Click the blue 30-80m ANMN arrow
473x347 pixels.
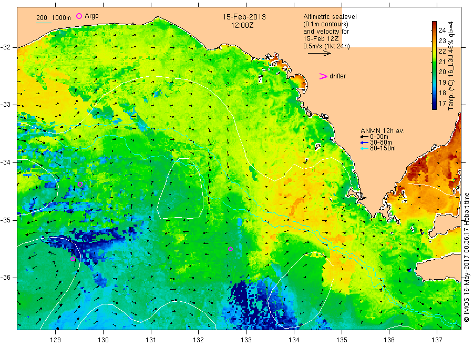[x=364, y=142]
